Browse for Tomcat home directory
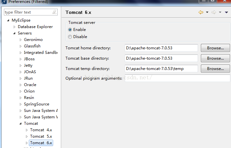This screenshot has width=231, height=148. (x=215, y=48)
